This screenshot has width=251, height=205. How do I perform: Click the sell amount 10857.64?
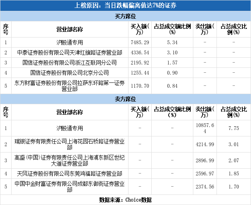point(205,128)
